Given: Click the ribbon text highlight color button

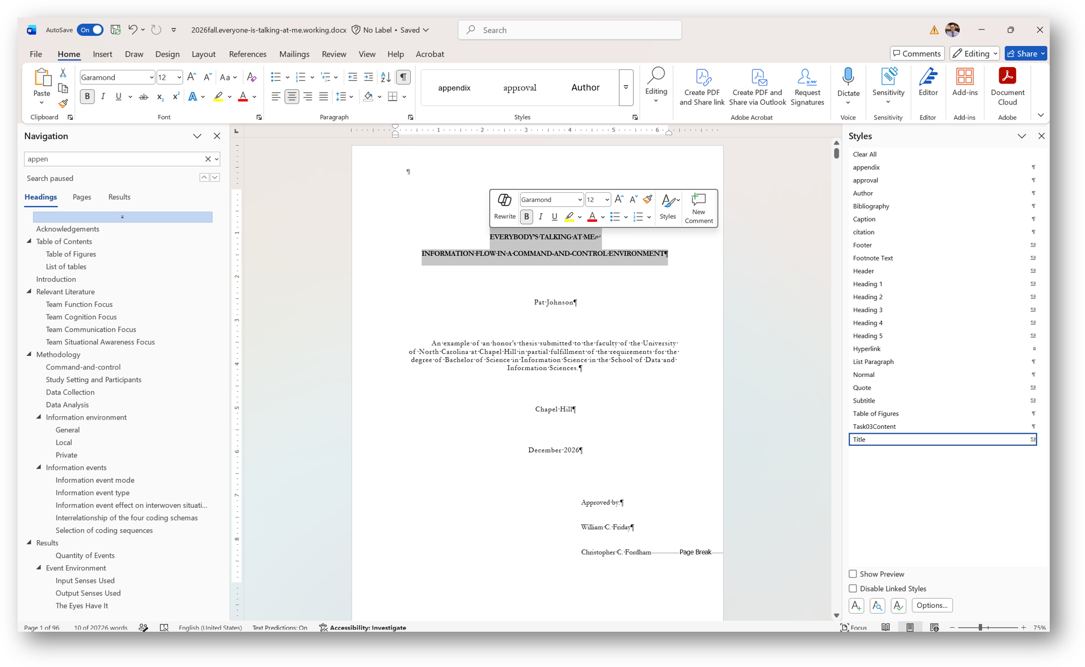Looking at the screenshot, I should pyautogui.click(x=218, y=97).
